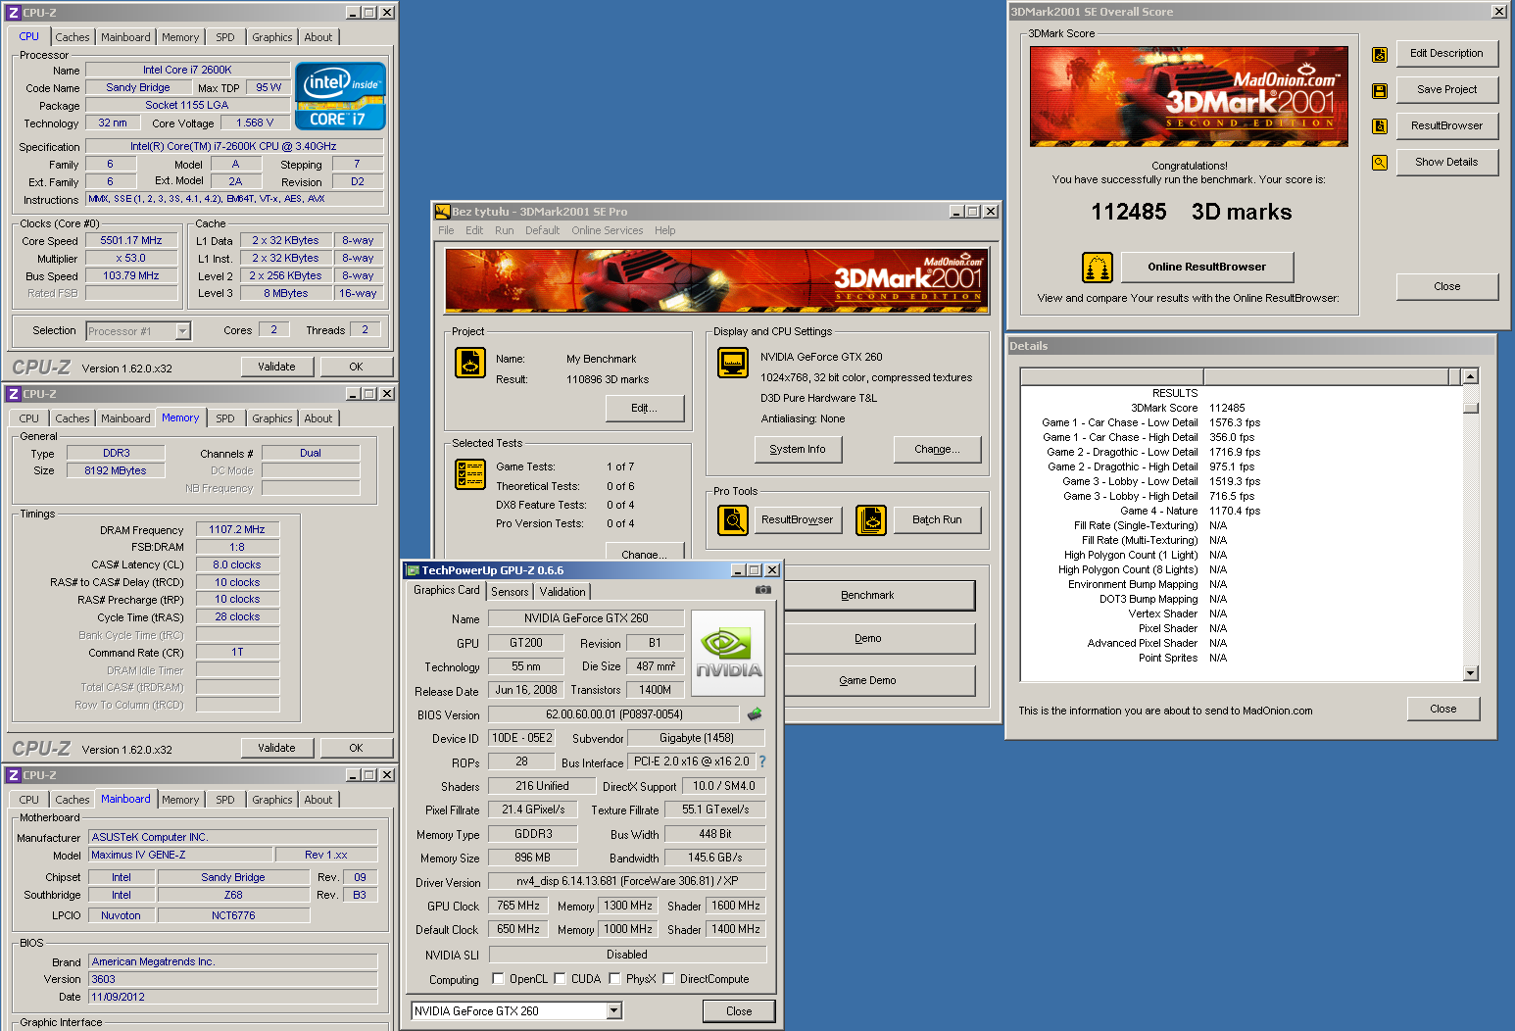Click the Edit... button under Project

(644, 408)
